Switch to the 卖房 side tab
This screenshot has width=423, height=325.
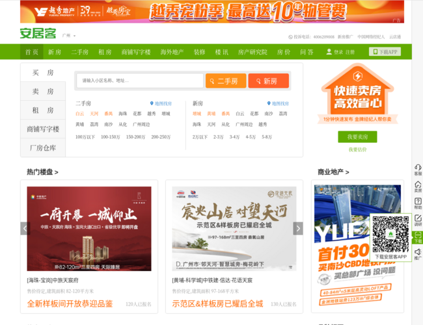[43, 92]
